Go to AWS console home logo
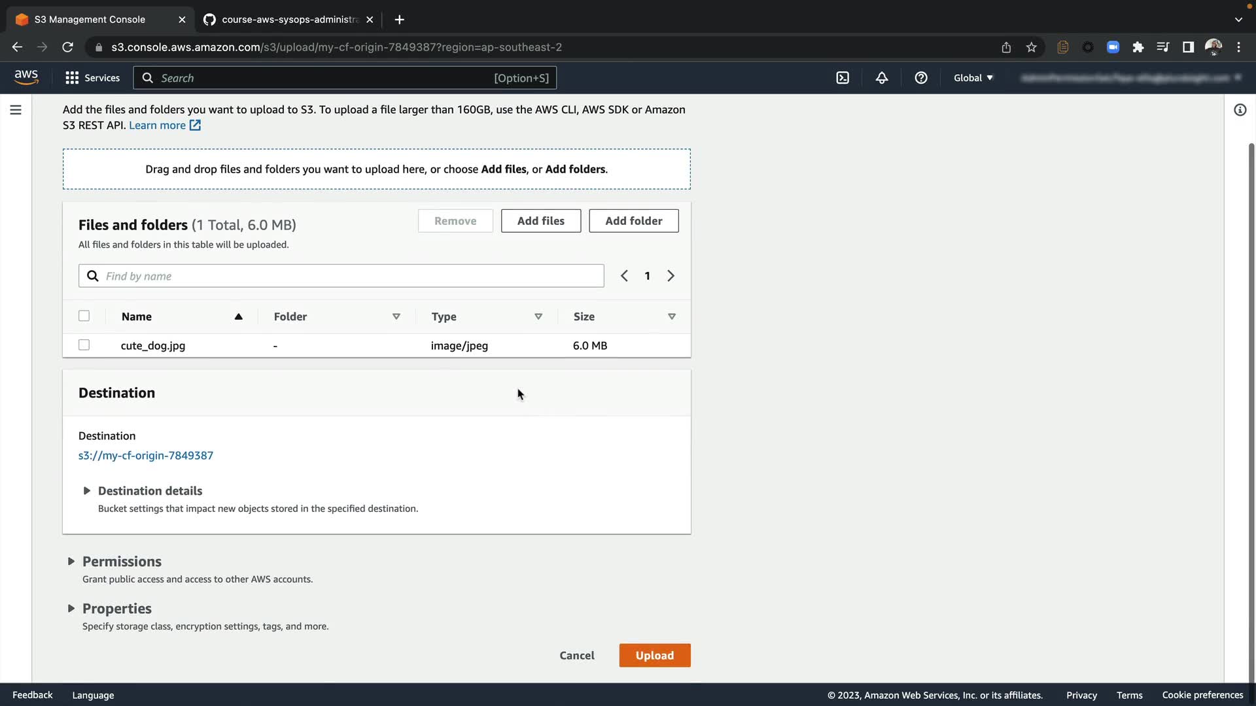This screenshot has width=1256, height=706. [26, 77]
